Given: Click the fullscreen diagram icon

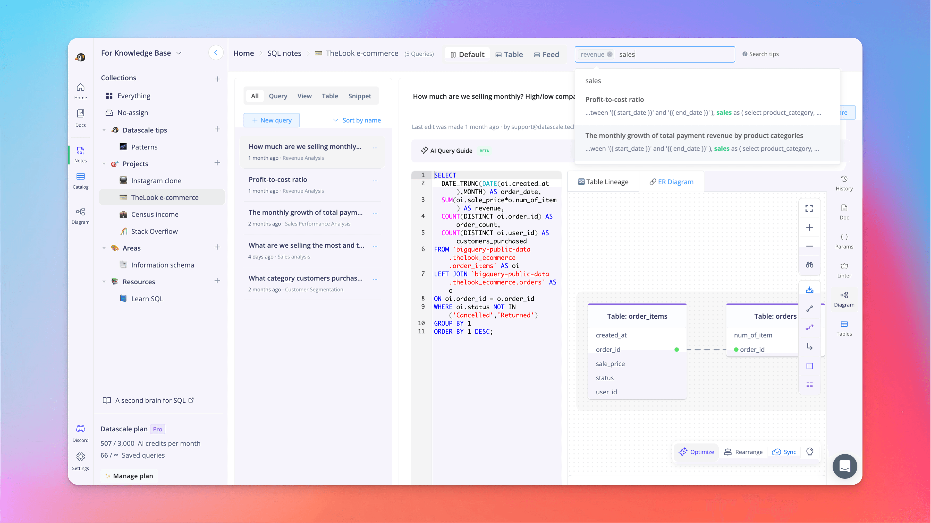Looking at the screenshot, I should (x=809, y=208).
